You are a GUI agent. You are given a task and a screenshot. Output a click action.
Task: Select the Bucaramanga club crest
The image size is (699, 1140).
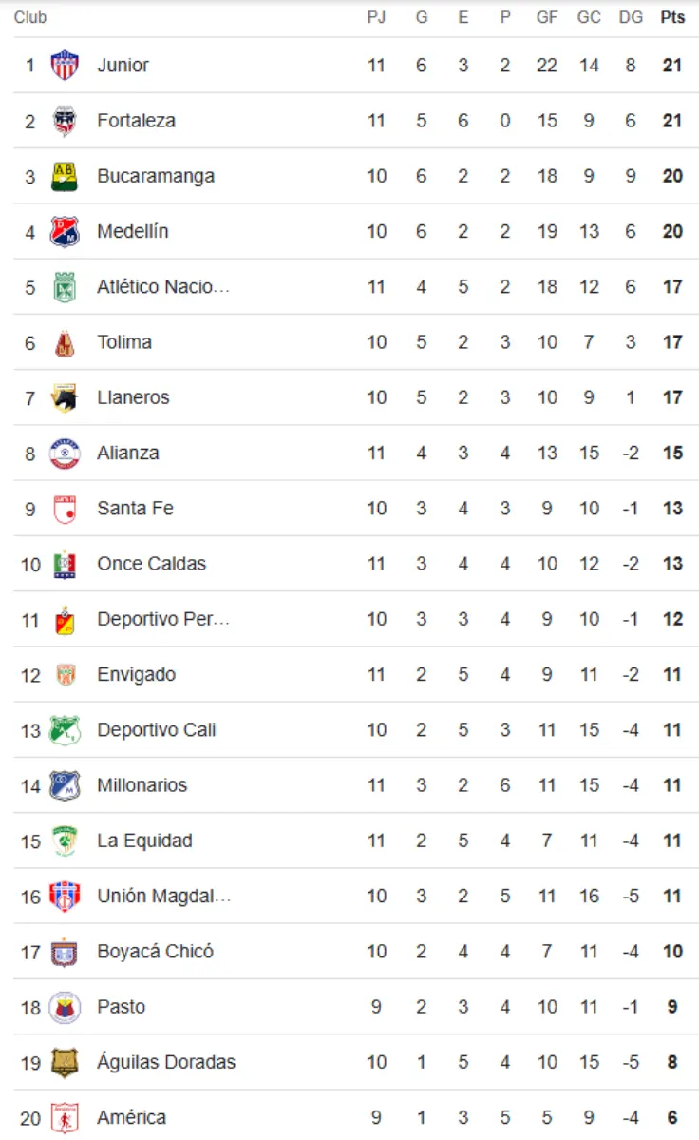click(65, 176)
